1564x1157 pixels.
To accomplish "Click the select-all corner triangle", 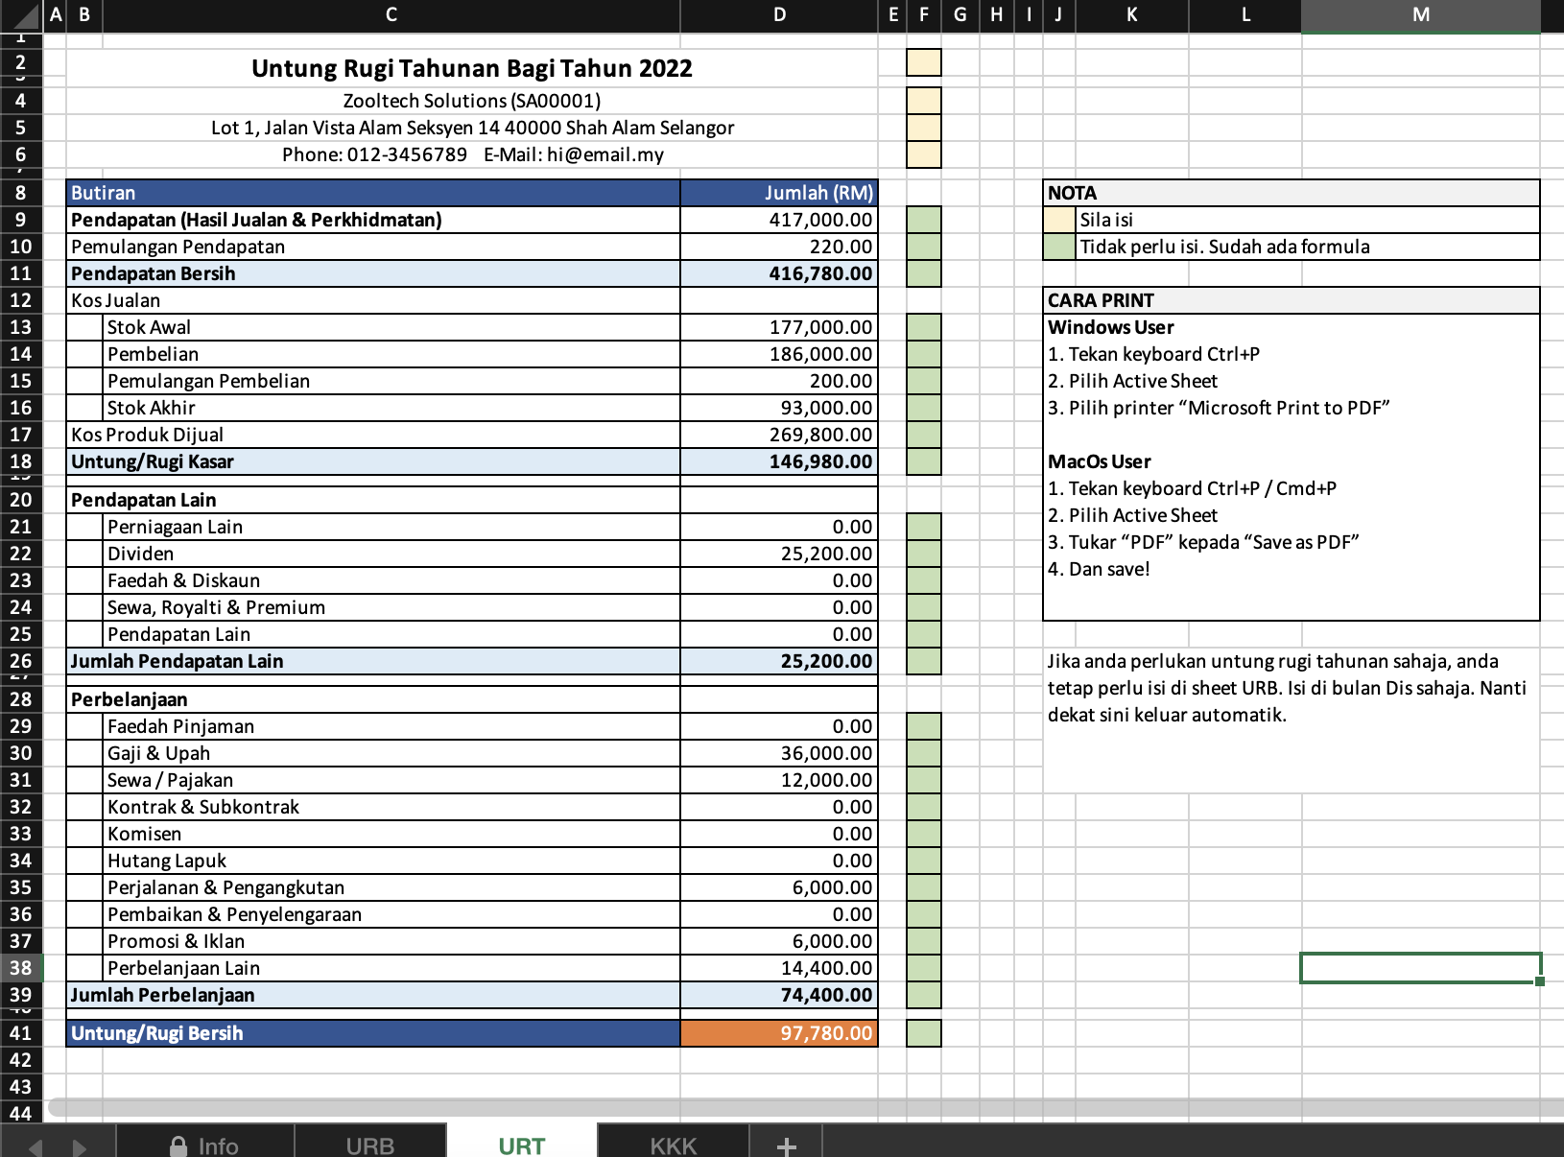I will [21, 14].
